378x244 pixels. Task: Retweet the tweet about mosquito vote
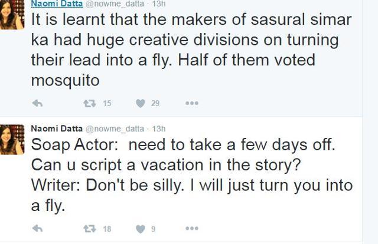coord(89,104)
